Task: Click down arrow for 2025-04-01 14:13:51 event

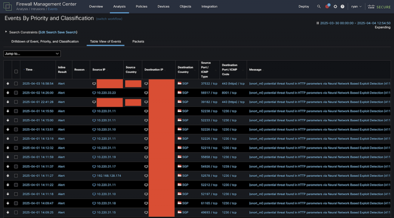Action: coord(8,129)
